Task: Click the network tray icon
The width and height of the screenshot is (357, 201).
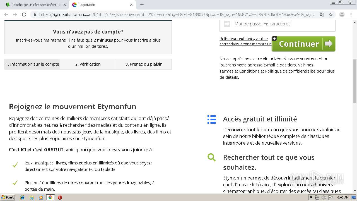Action: 317,197
